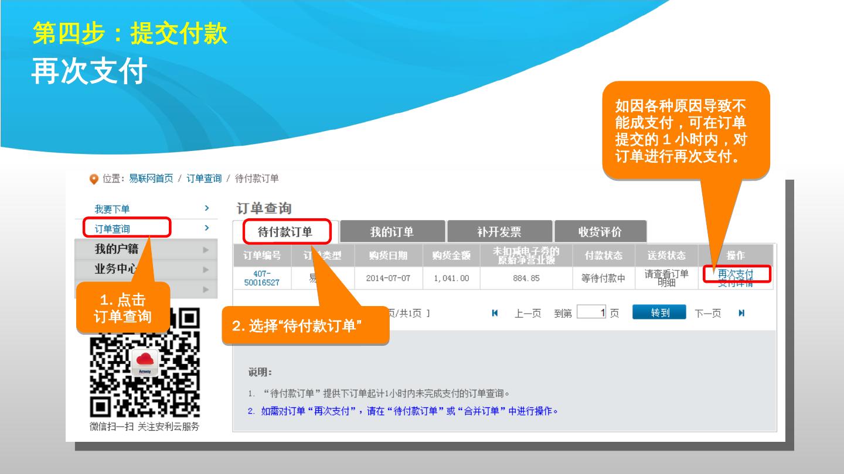Image resolution: width=844 pixels, height=474 pixels.
Task: Expand 业务中心 menu arrow
Action: click(x=206, y=270)
